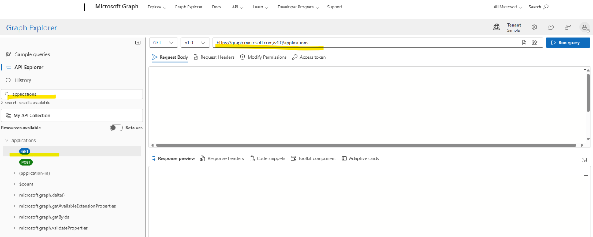Open the v1.0 version dropdown
This screenshot has width=593, height=237.
(x=195, y=43)
